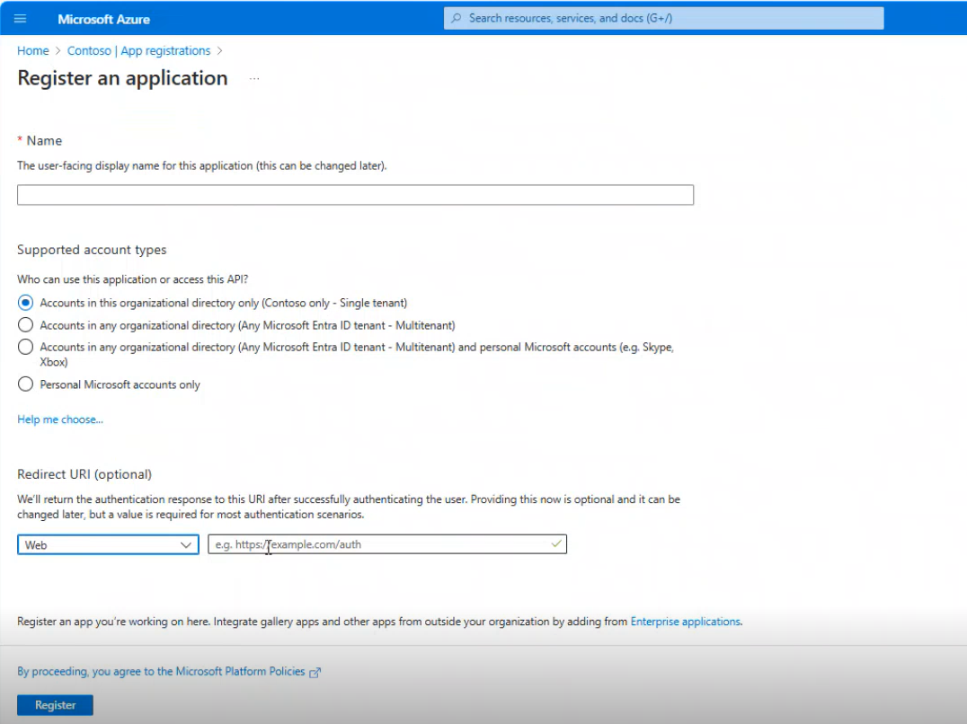Click the search magnifier icon
The image size is (967, 724).
point(457,18)
